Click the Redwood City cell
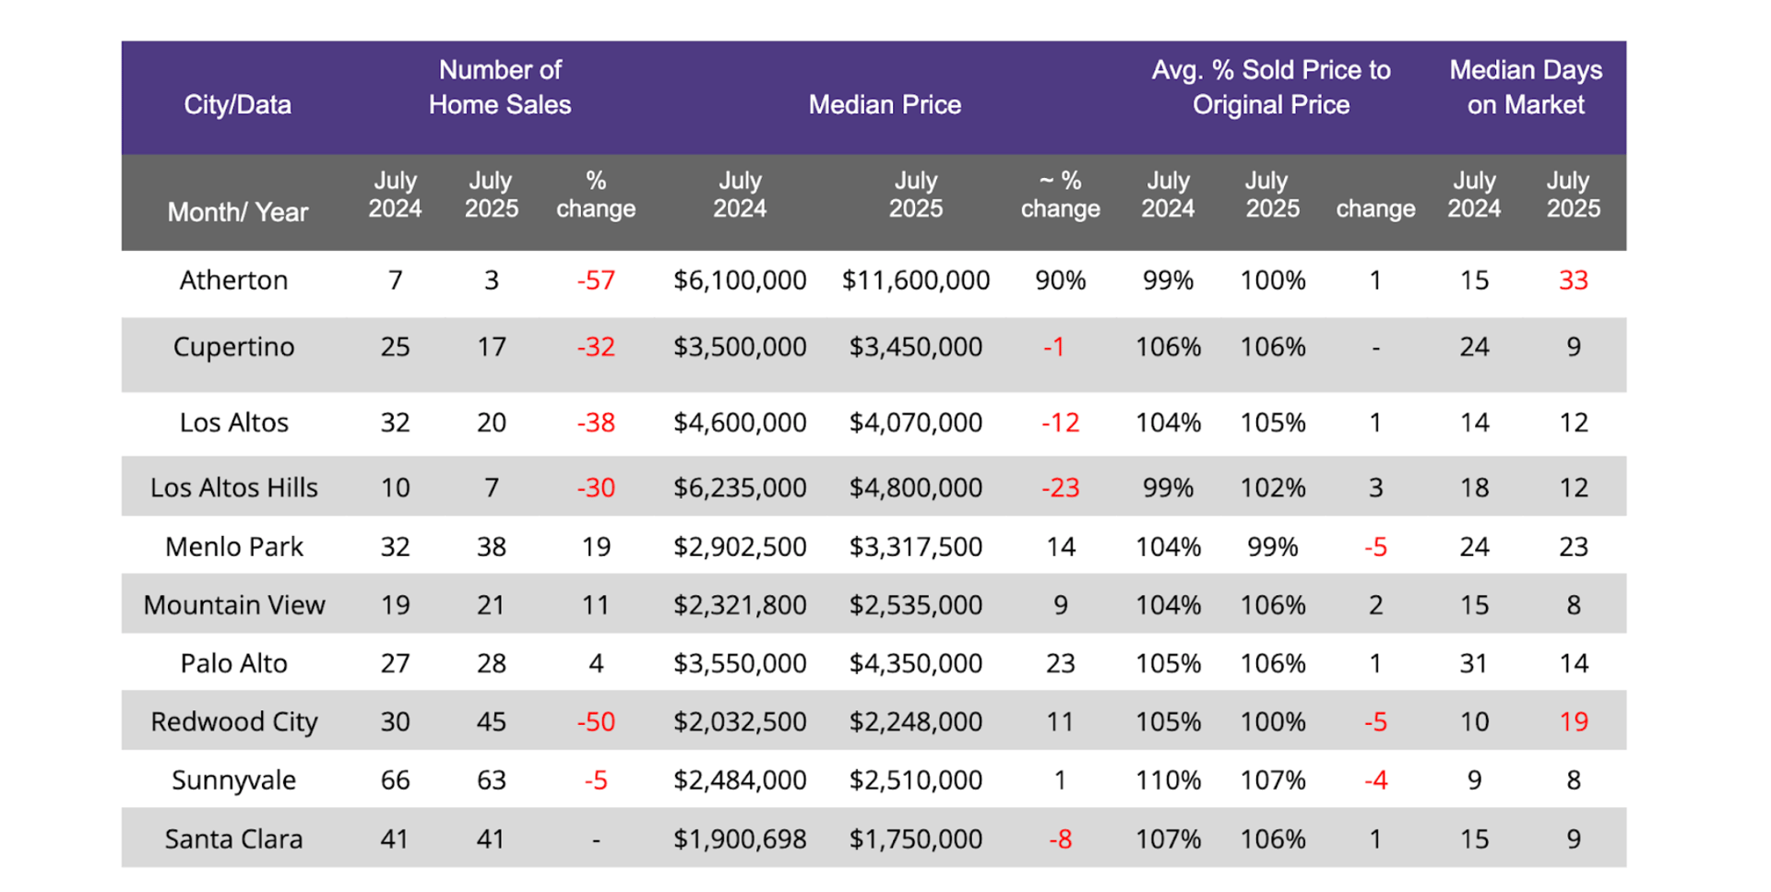The image size is (1771, 892). tap(233, 722)
